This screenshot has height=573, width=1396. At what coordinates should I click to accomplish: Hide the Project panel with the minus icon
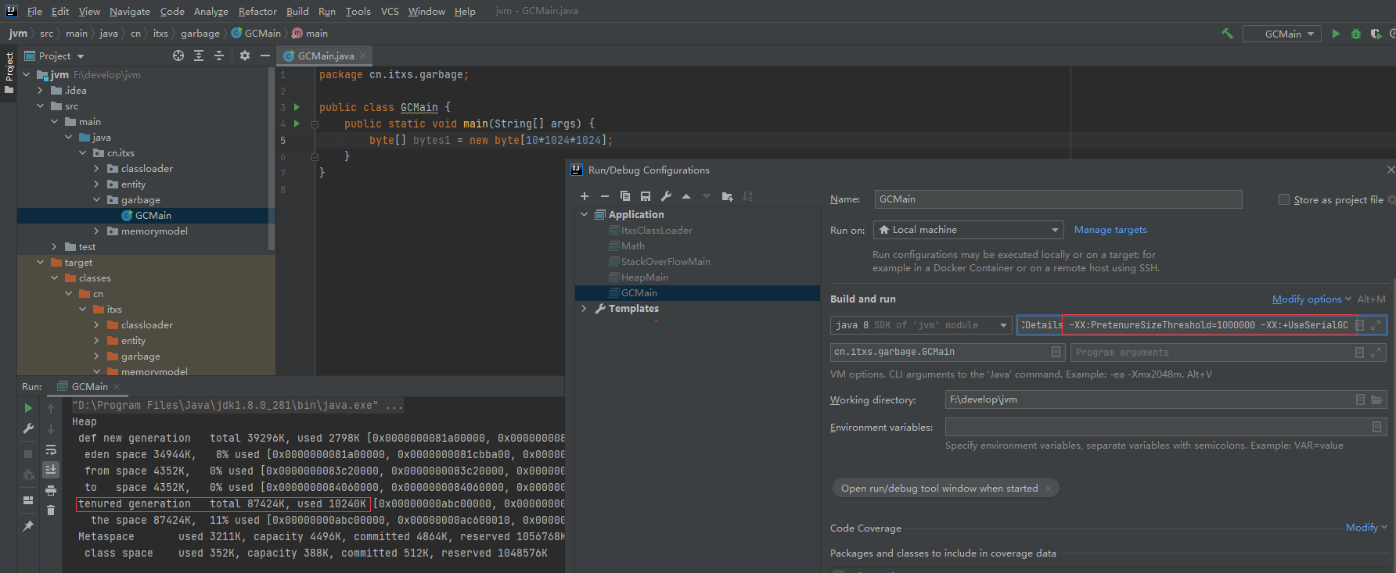pos(265,56)
